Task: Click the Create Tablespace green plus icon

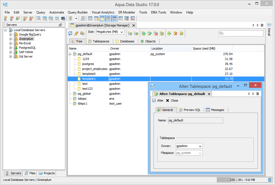Action: 144,33
